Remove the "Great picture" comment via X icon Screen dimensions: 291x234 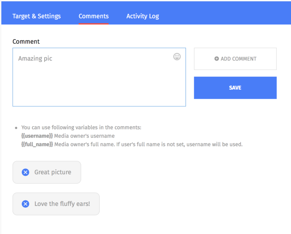pyautogui.click(x=25, y=172)
